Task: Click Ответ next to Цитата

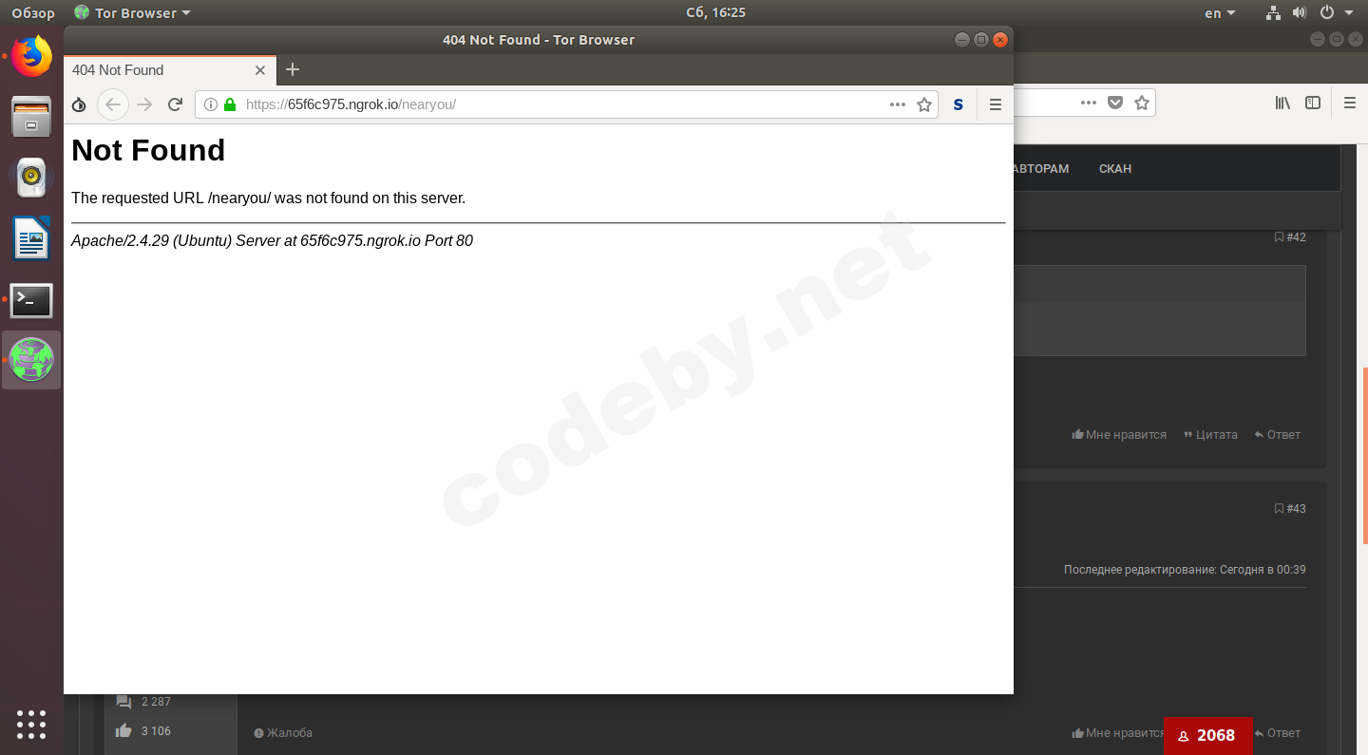Action: pos(1277,435)
